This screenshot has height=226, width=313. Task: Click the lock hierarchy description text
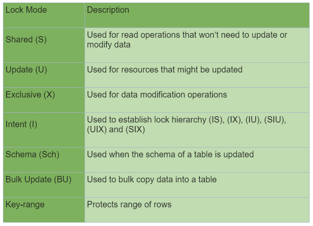point(187,125)
